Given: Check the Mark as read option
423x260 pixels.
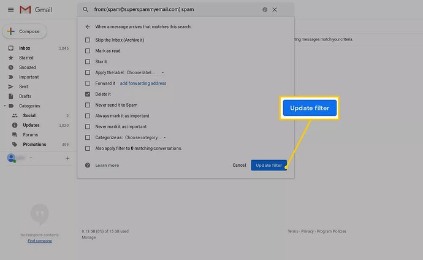Looking at the screenshot, I should 88,51.
